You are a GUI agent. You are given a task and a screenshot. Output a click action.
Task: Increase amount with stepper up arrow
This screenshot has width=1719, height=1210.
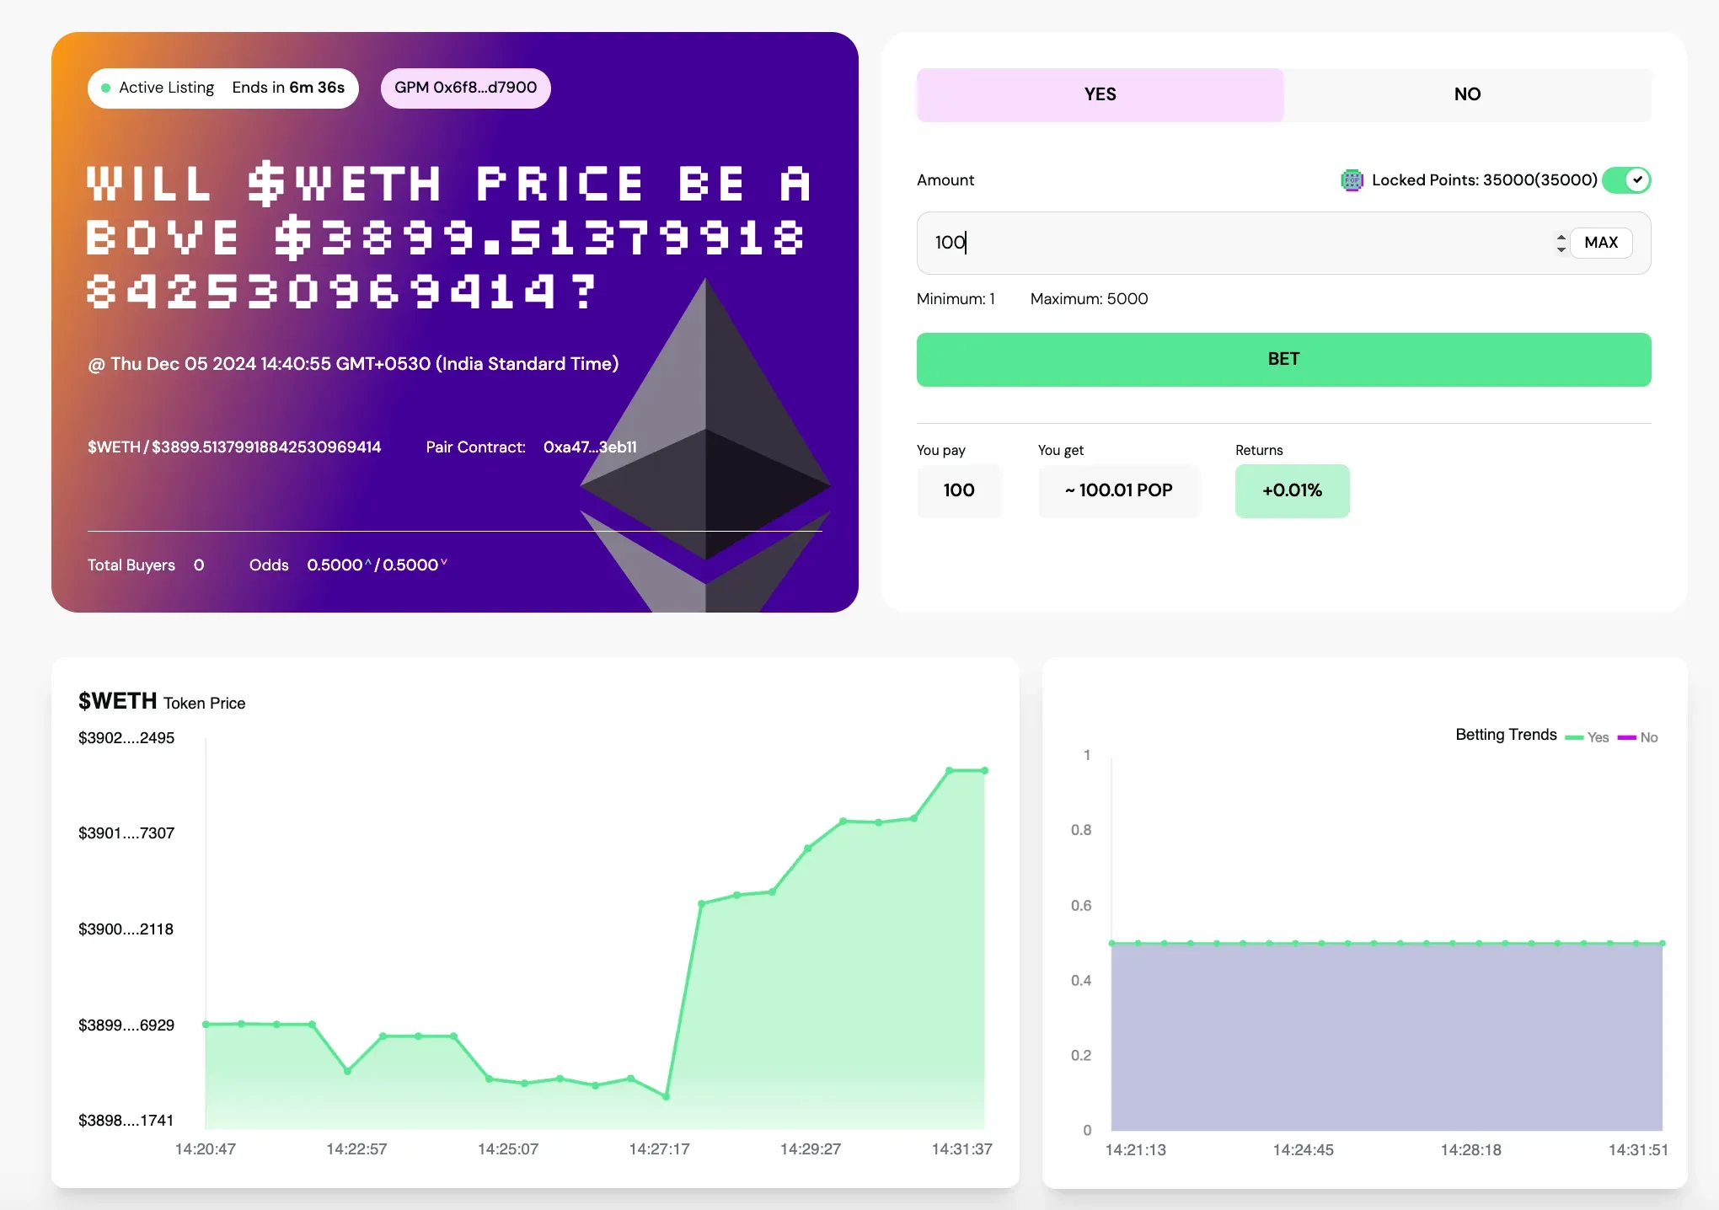(1561, 237)
